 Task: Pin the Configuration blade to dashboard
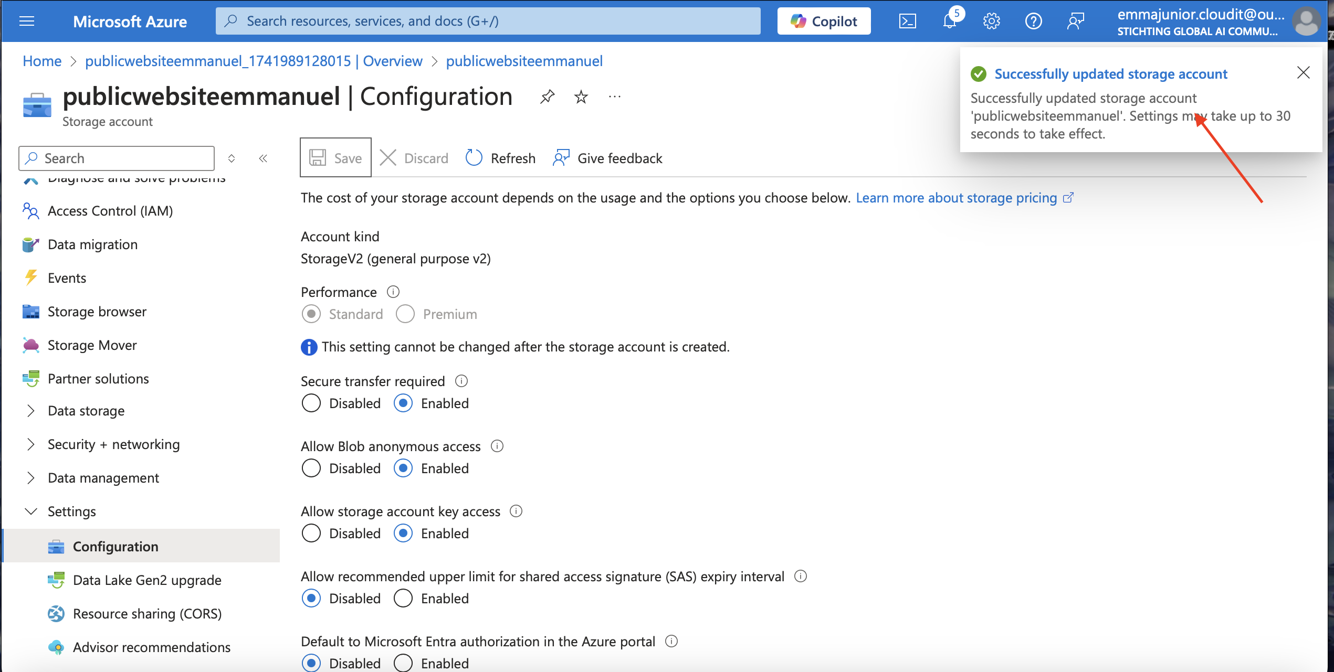(547, 97)
